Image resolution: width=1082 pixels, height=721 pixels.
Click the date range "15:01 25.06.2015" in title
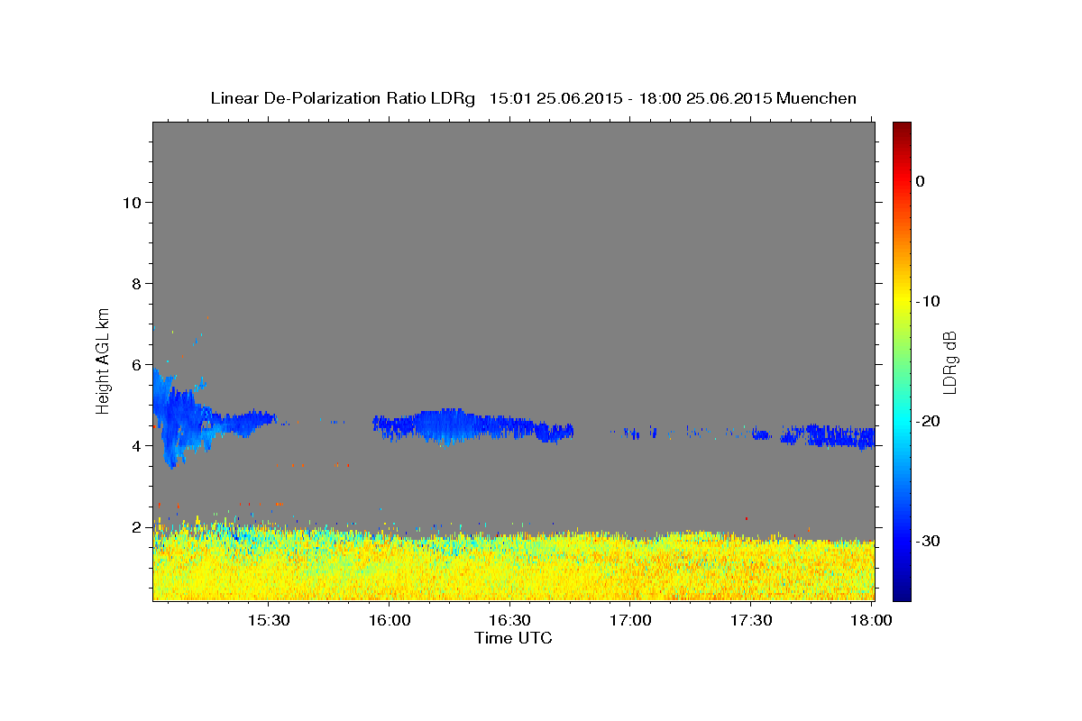[x=555, y=98]
